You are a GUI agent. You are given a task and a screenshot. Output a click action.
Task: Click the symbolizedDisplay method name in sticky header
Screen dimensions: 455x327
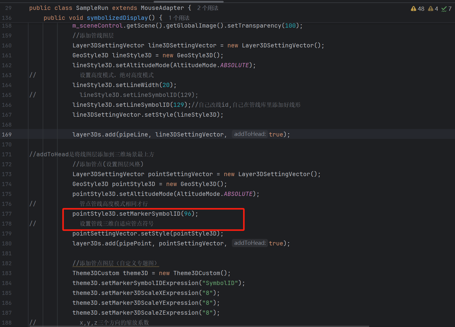[x=117, y=18]
